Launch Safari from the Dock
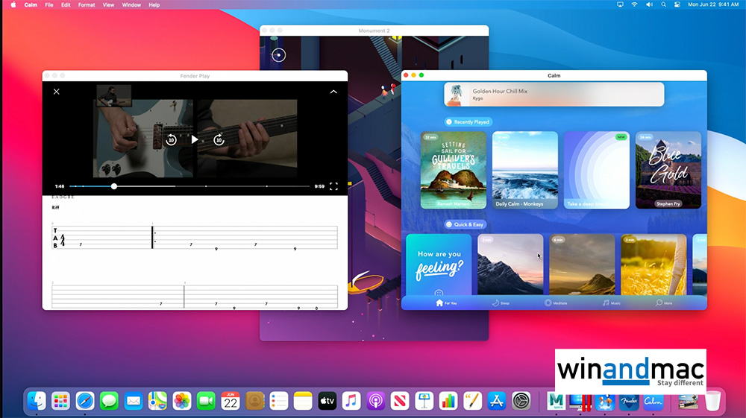746x418 pixels. 85,401
